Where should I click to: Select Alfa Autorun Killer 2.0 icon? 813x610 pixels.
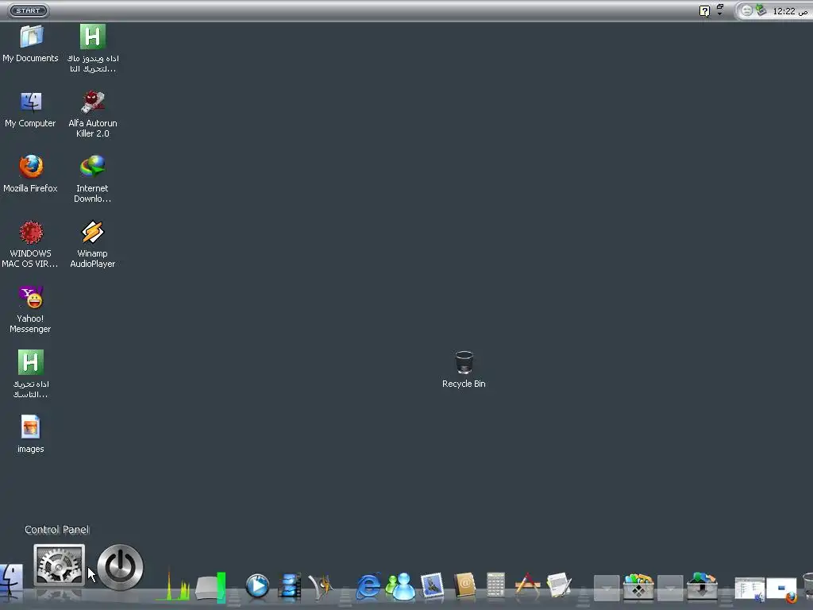[x=93, y=102]
